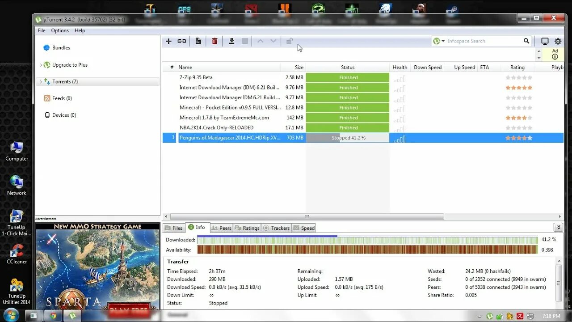
Task: Click the search magnifier icon
Action: pos(526,41)
